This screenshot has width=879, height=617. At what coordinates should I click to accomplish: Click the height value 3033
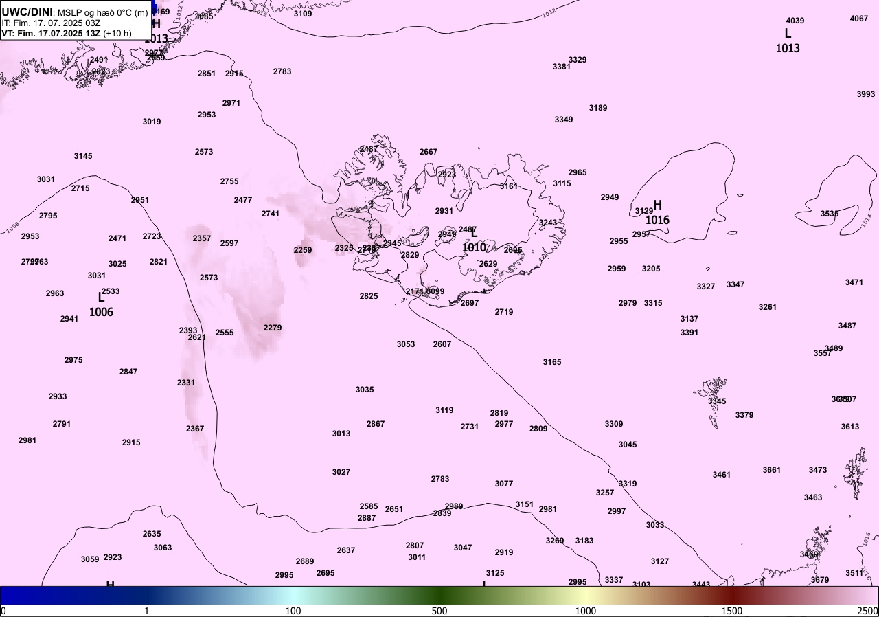click(x=655, y=525)
